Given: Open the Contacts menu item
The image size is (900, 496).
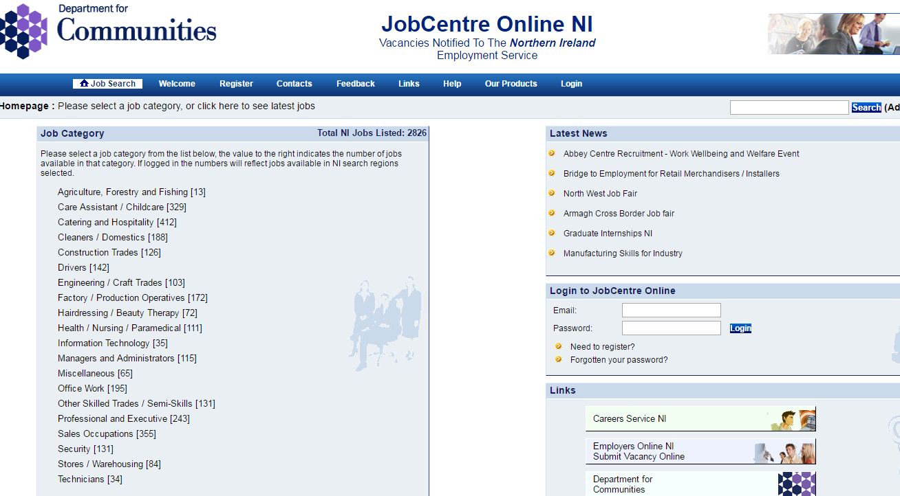Looking at the screenshot, I should [294, 84].
